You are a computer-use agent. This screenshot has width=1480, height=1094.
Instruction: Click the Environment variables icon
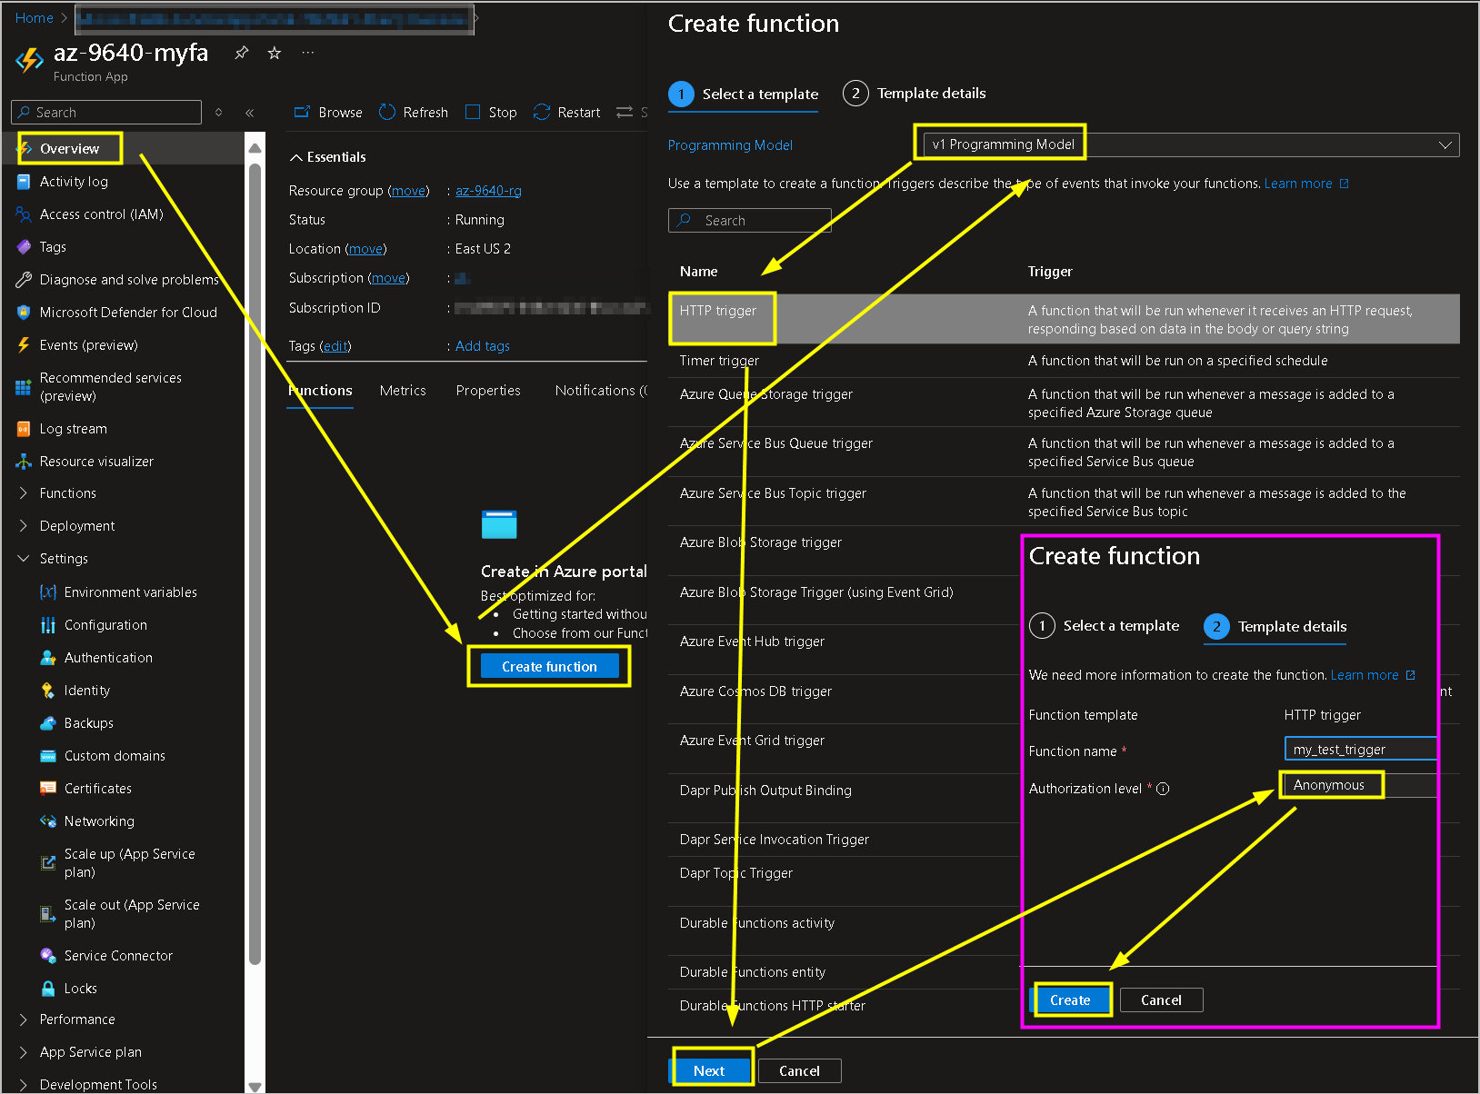(48, 592)
